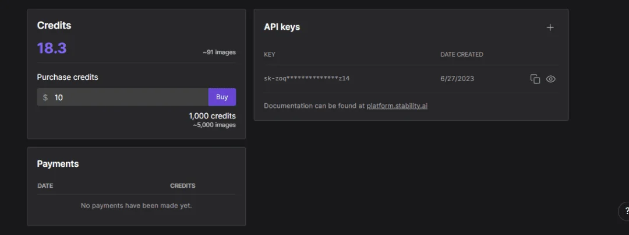
Task: Click the CREDITS column header in Payments
Action: tap(182, 186)
